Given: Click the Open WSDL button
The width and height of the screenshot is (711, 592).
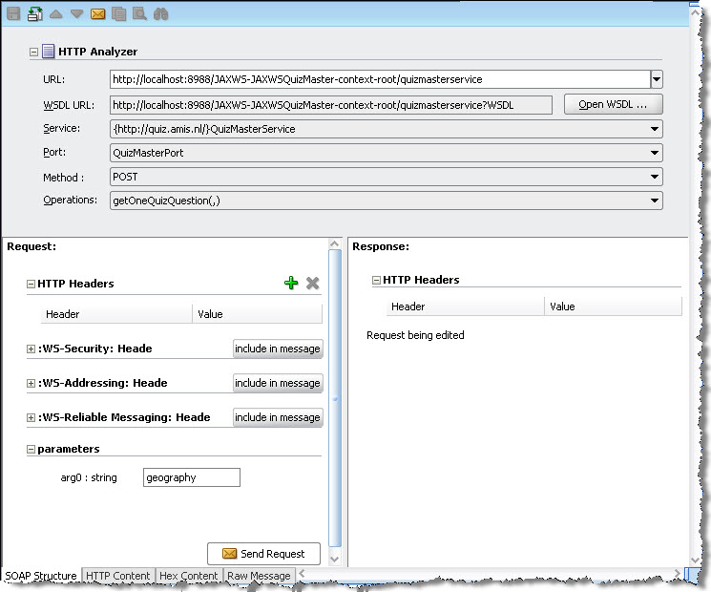Looking at the screenshot, I should point(613,104).
